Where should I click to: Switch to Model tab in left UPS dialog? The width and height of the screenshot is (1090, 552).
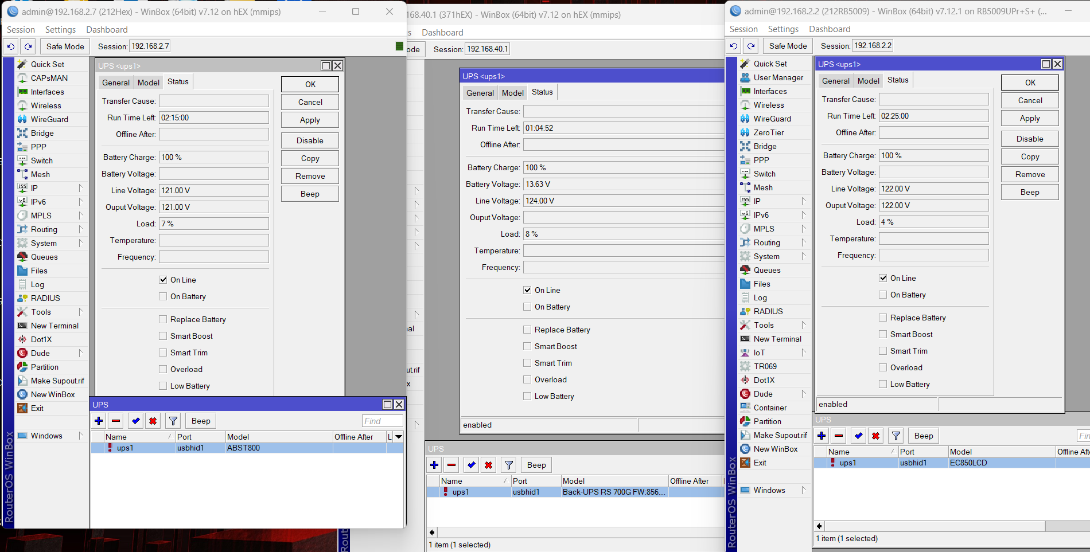point(148,83)
